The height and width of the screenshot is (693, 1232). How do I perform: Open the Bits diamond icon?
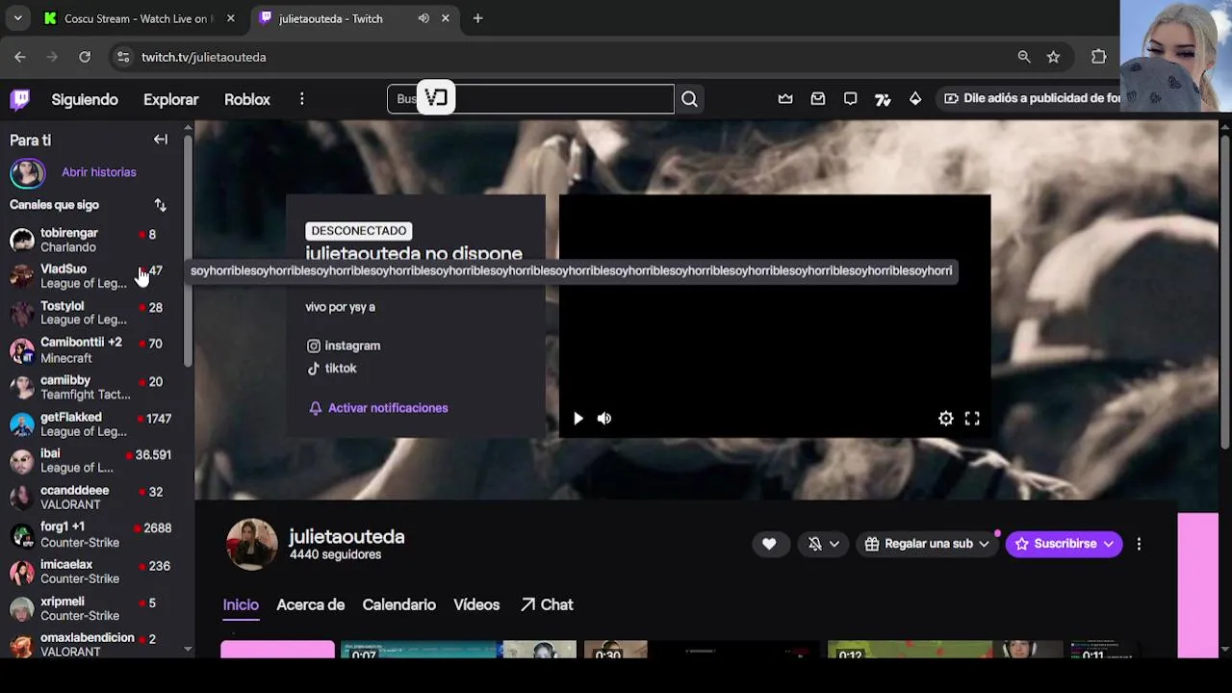click(915, 98)
